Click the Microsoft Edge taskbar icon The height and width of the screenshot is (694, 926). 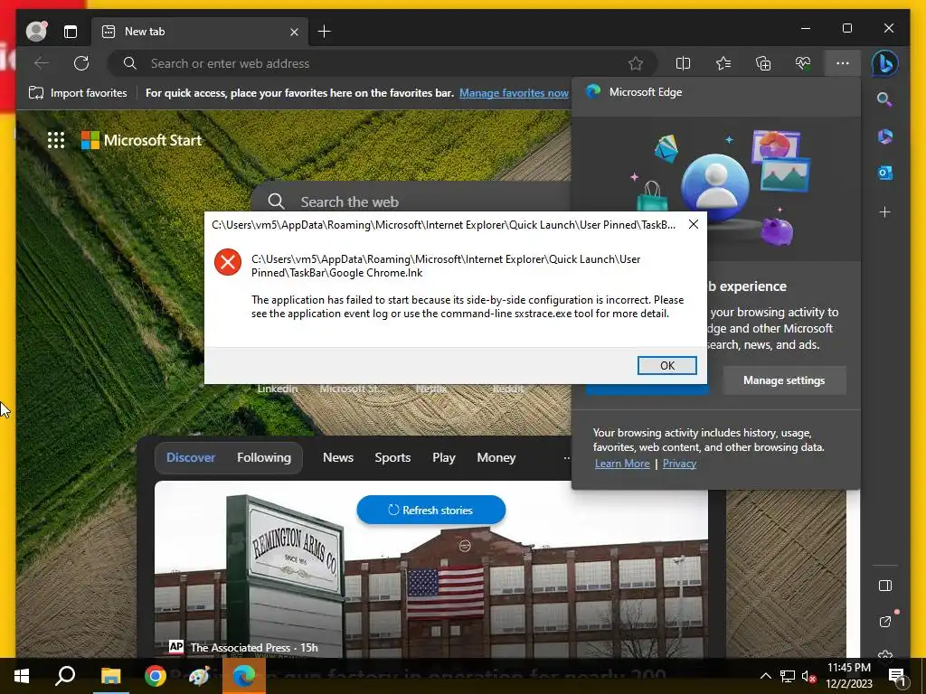pyautogui.click(x=243, y=676)
